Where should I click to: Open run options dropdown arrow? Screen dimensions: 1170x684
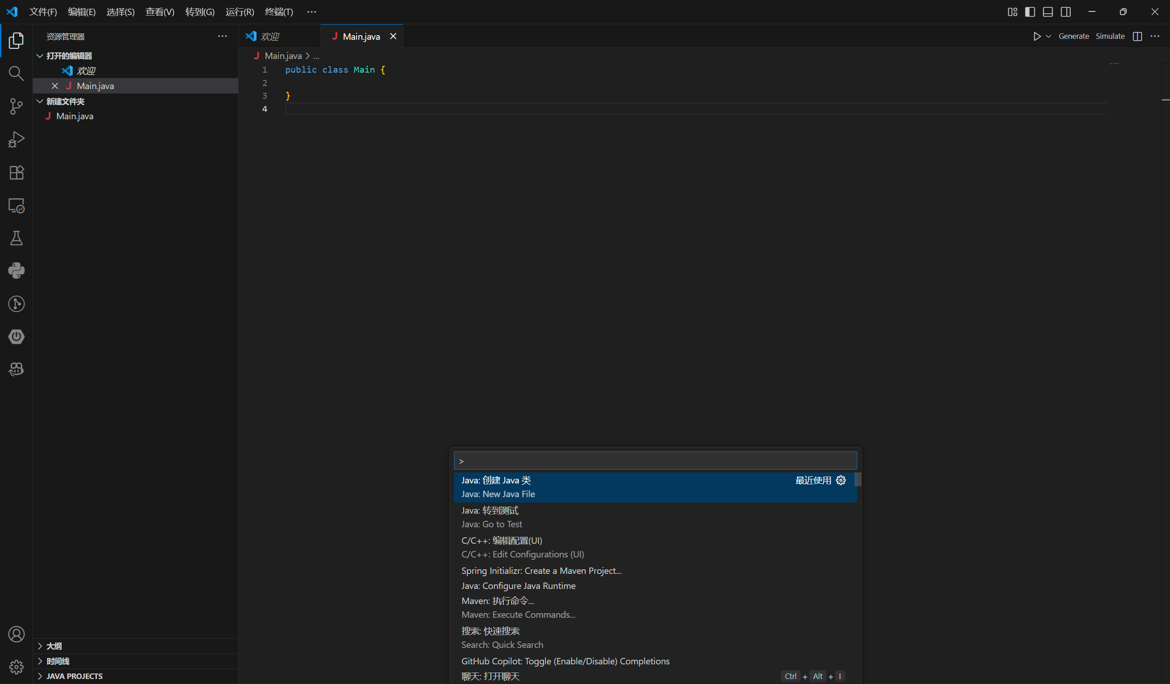1048,36
